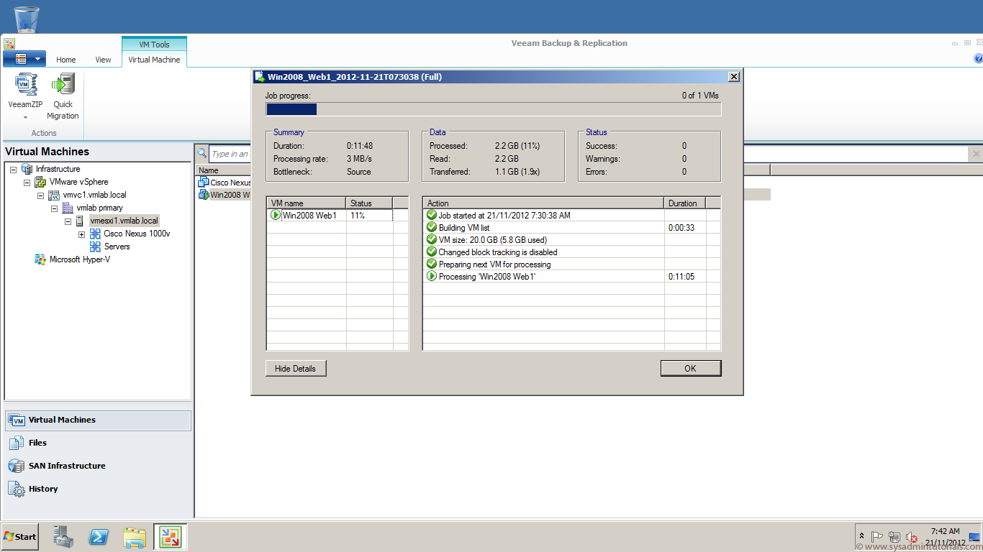983x552 pixels.
Task: Open the help icon in ribbon
Action: point(978,59)
